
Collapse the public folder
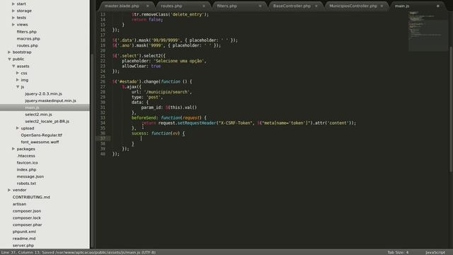[9, 59]
